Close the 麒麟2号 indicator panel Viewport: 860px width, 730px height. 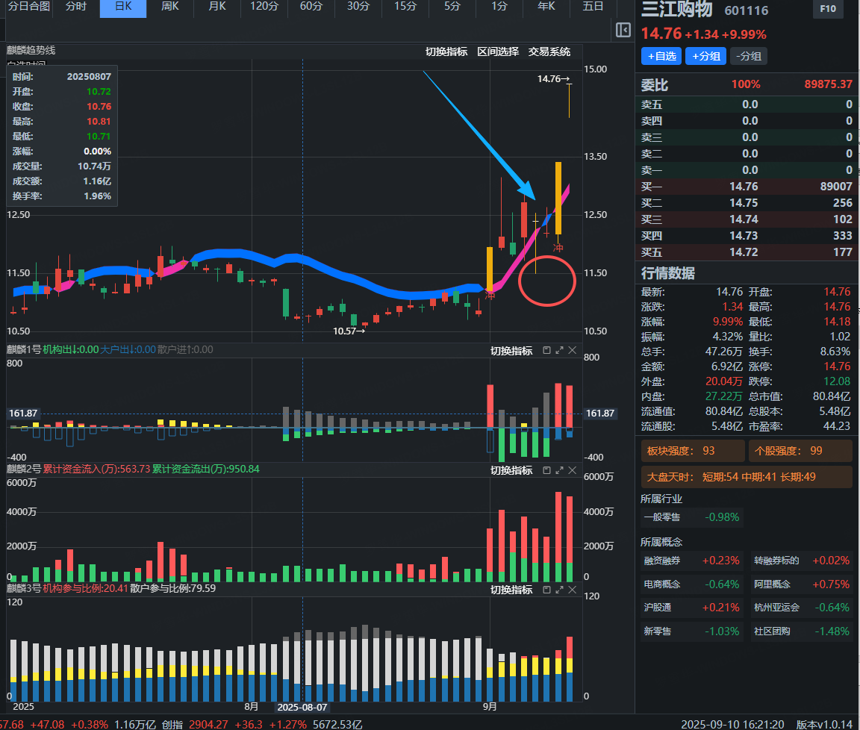(x=573, y=470)
